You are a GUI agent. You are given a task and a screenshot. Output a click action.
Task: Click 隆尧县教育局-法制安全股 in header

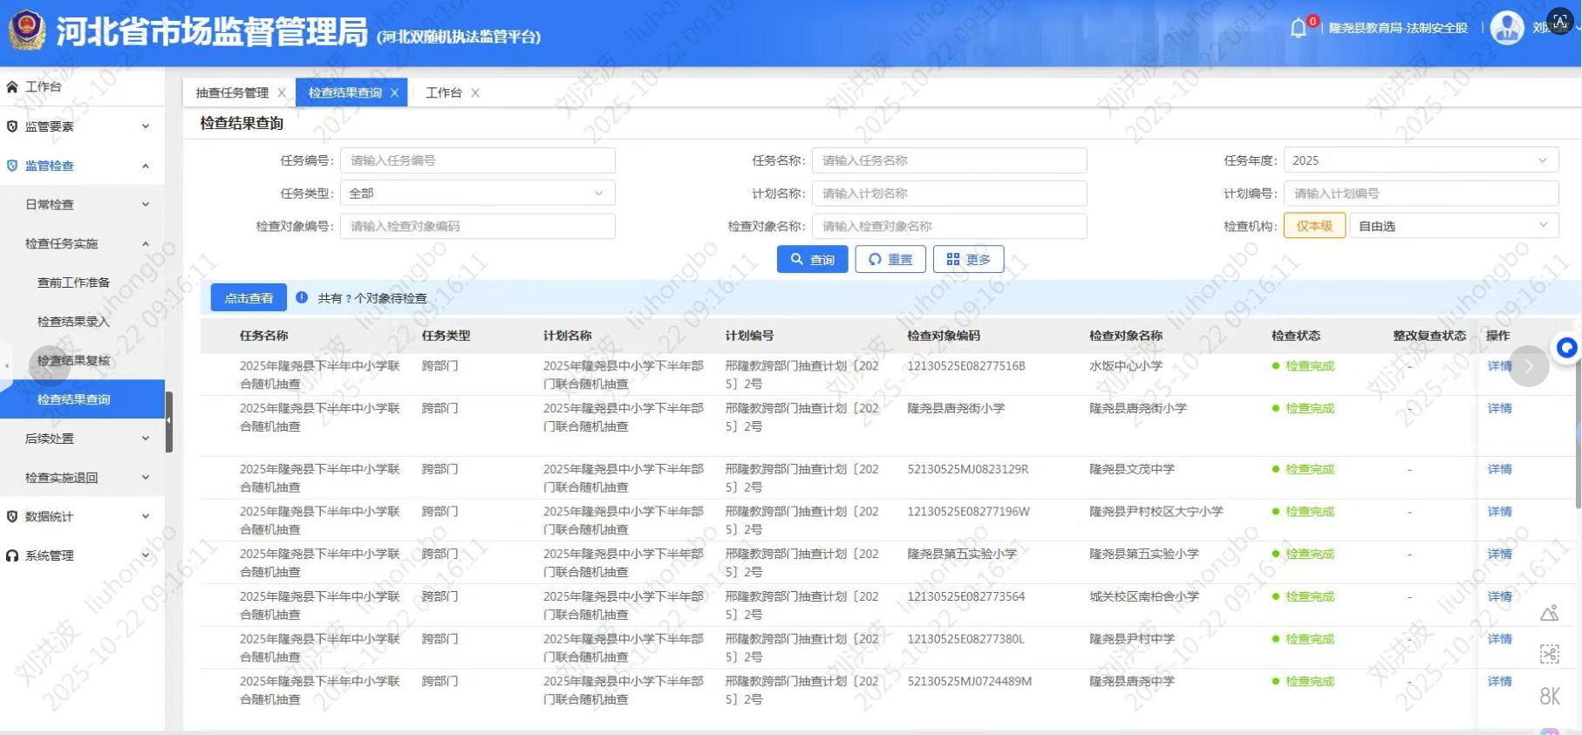click(1398, 28)
